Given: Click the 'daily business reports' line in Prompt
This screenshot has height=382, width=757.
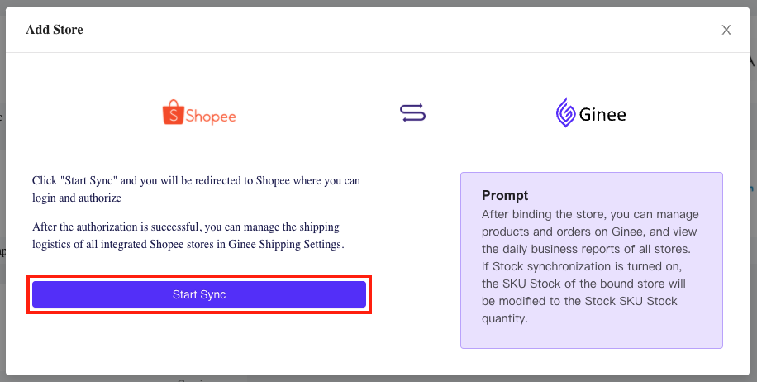Looking at the screenshot, I should (586, 249).
